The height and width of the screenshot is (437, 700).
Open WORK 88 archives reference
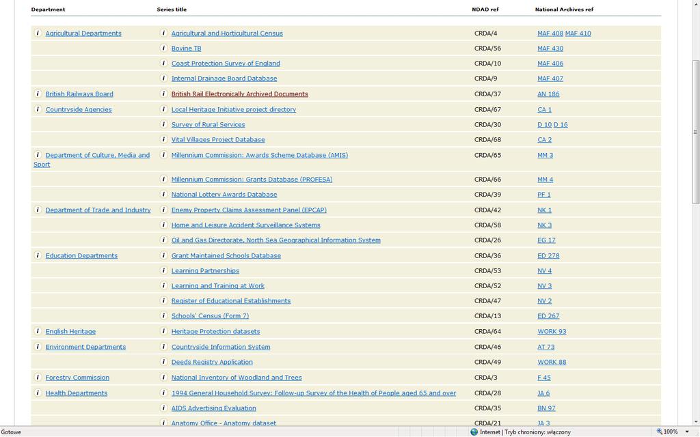point(552,362)
